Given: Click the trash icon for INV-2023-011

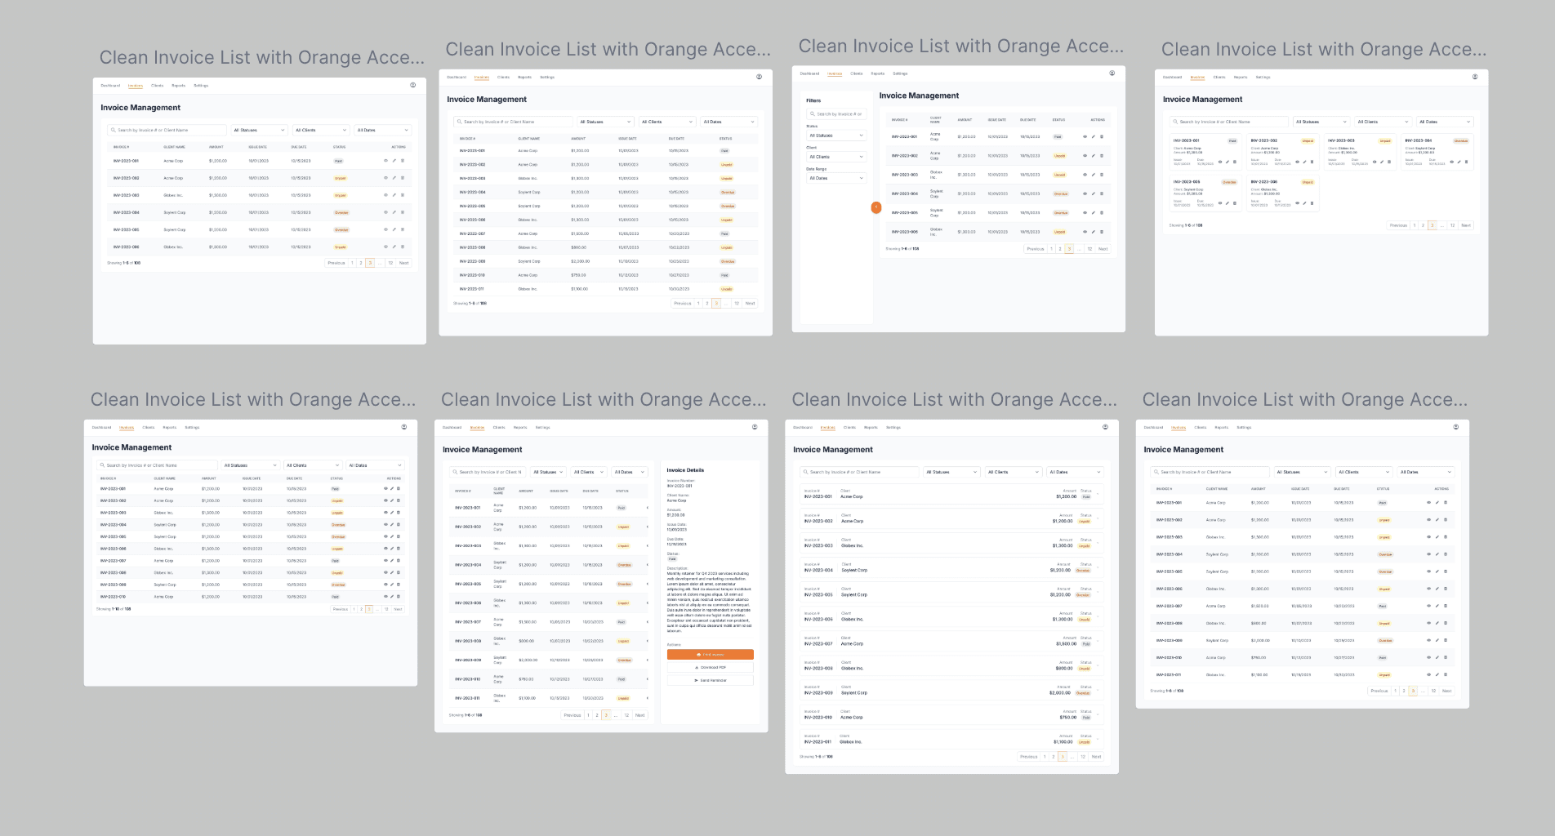Looking at the screenshot, I should [1446, 674].
